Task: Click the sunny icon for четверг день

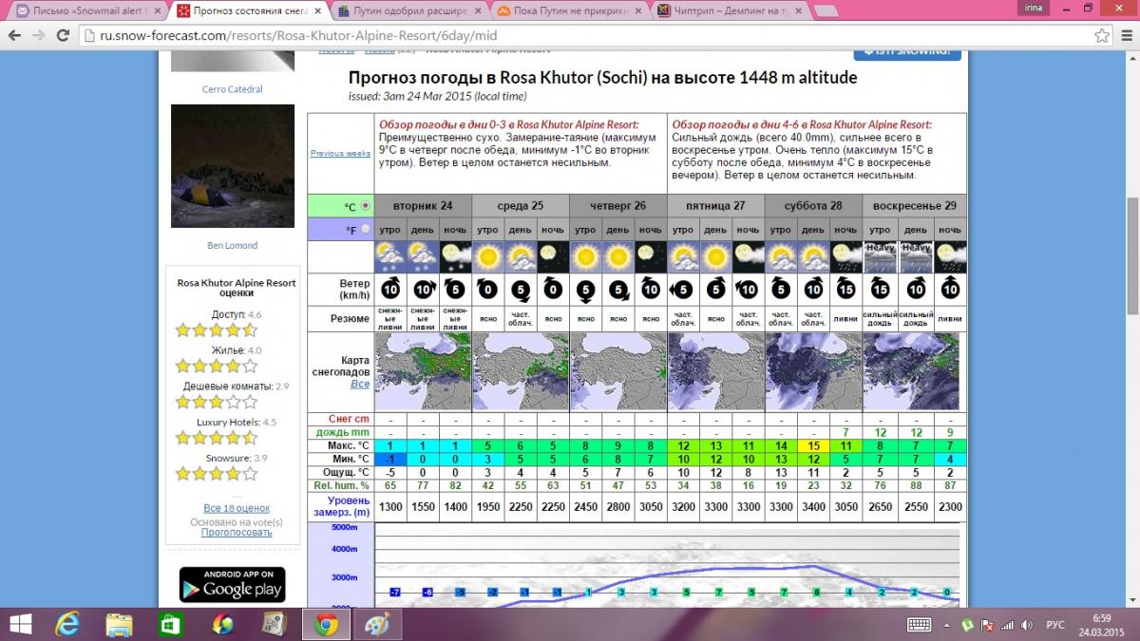Action: [x=617, y=256]
